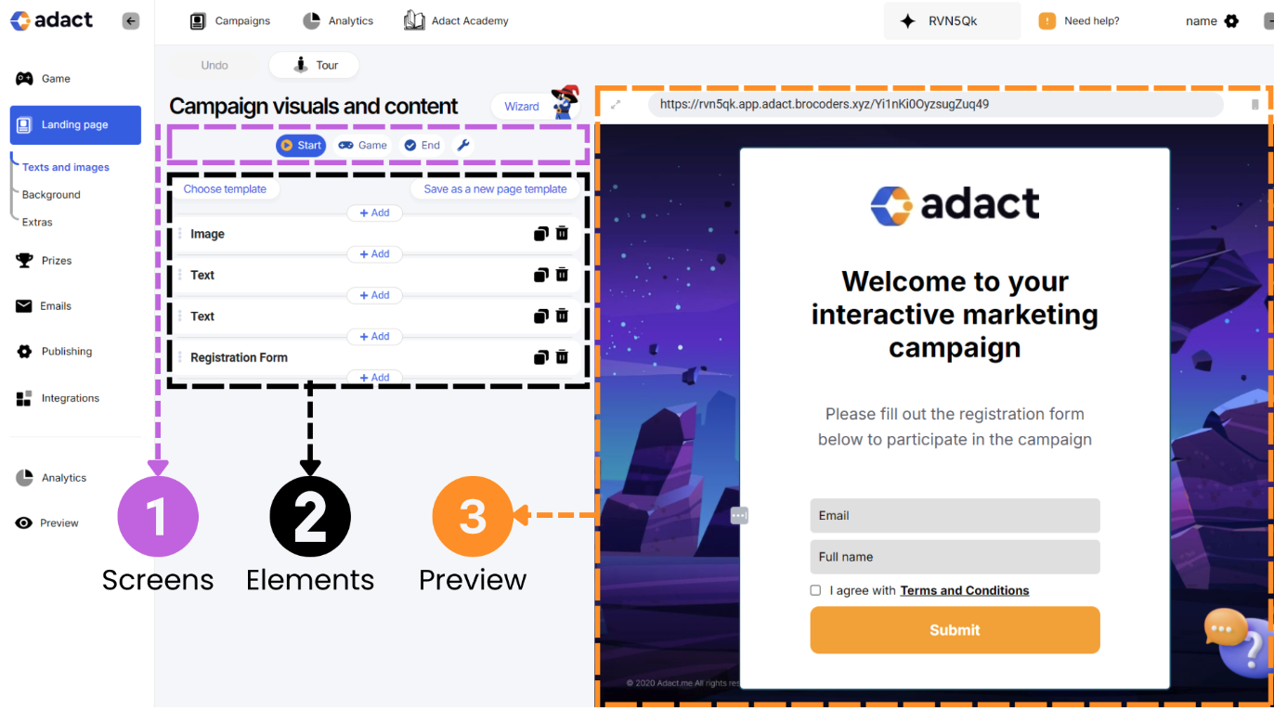Delete the Registration Form element
The image size is (1274, 709).
pos(562,356)
